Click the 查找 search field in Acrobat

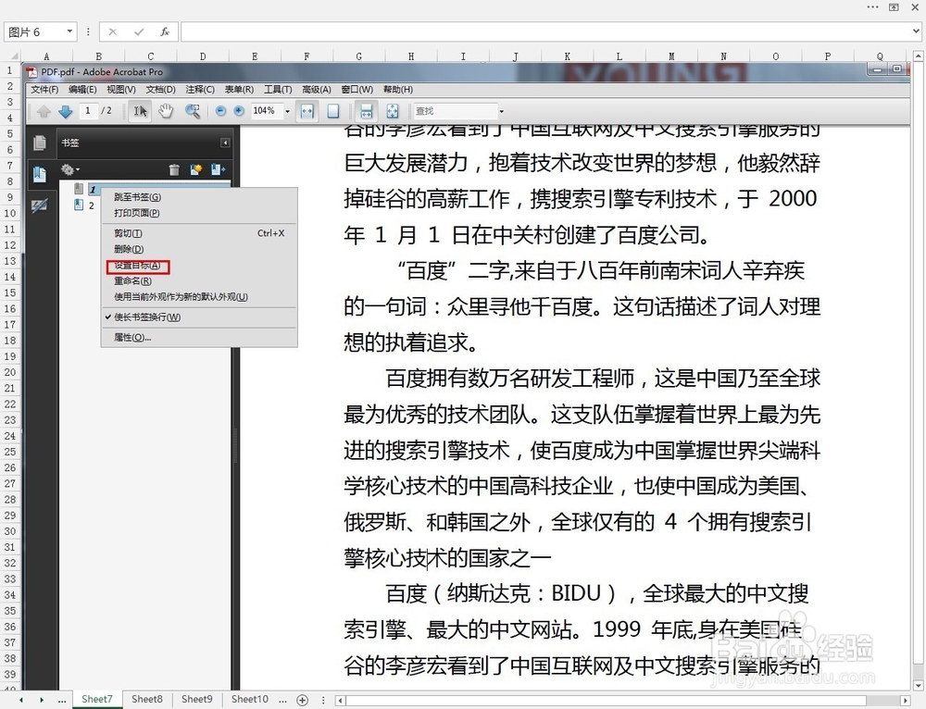[456, 111]
